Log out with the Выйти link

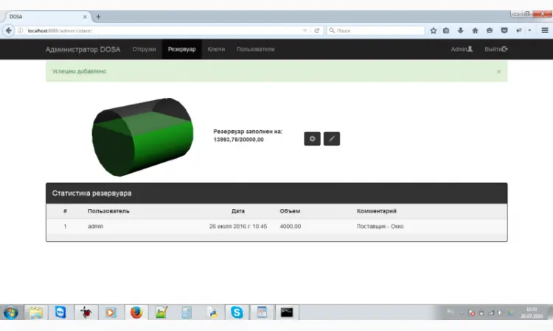(496, 49)
